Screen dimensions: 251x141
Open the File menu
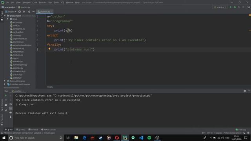[x=7, y=3]
